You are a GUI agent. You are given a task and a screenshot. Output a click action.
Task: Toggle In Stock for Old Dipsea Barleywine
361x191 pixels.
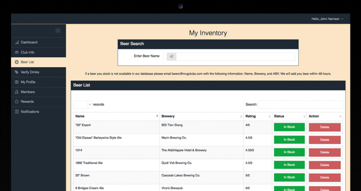(289, 140)
